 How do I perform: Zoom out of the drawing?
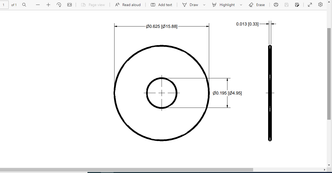click(38, 4)
